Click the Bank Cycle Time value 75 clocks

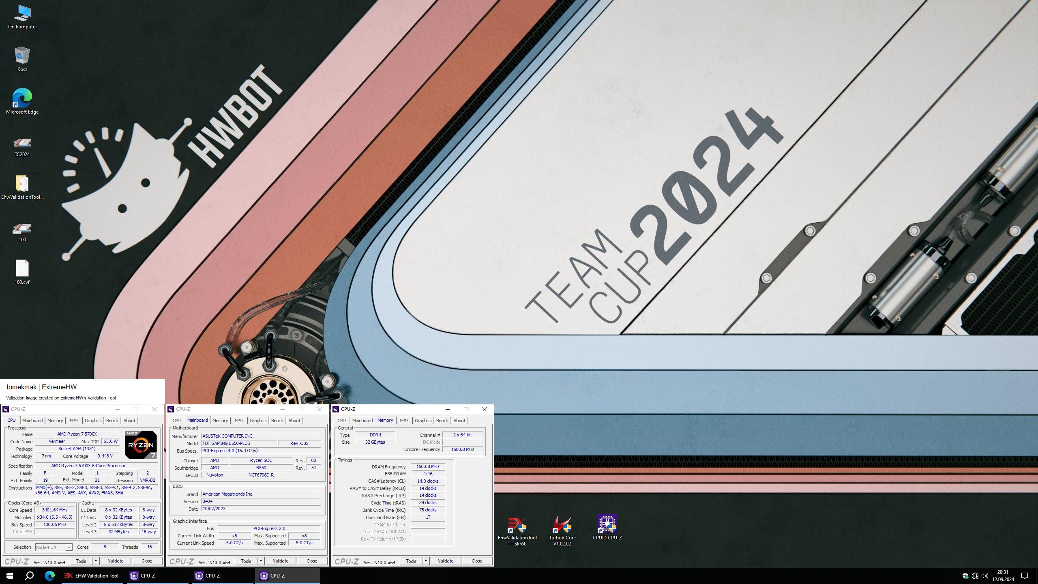(x=428, y=510)
